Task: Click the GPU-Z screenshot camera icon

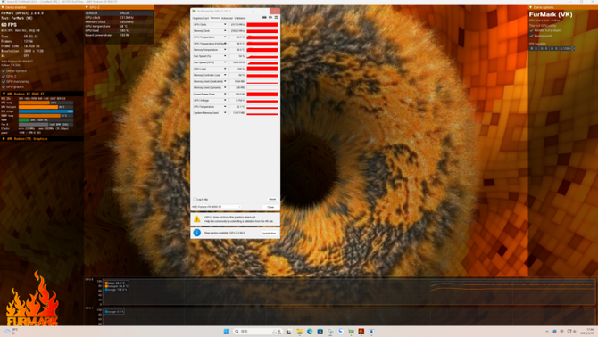Action: point(264,18)
